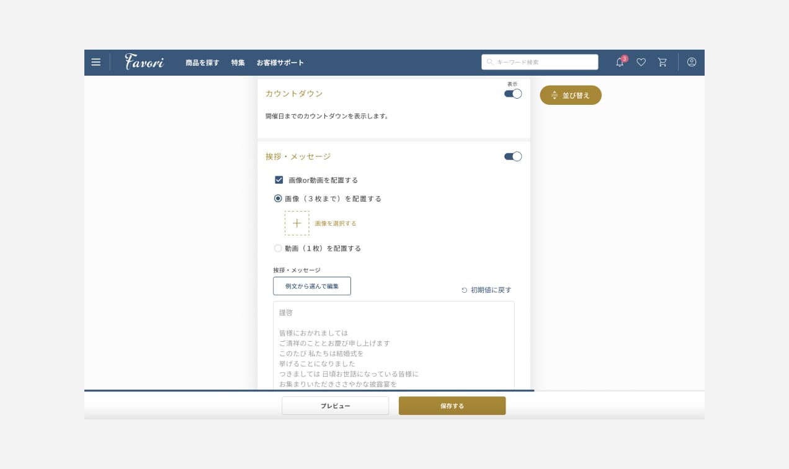Viewport: 789px width, 469px height.
Task: Uncheck 画像or動画を配置する checkbox
Action: click(x=279, y=180)
